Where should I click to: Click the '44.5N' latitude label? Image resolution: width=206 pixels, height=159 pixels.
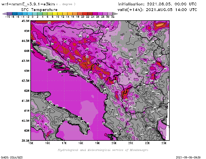(25, 41)
